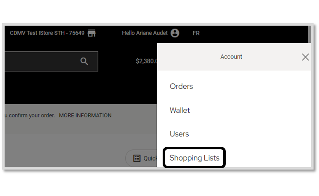Image resolution: width=319 pixels, height=196 pixels.
Task: Go to Users in the Account menu
Action: (179, 134)
